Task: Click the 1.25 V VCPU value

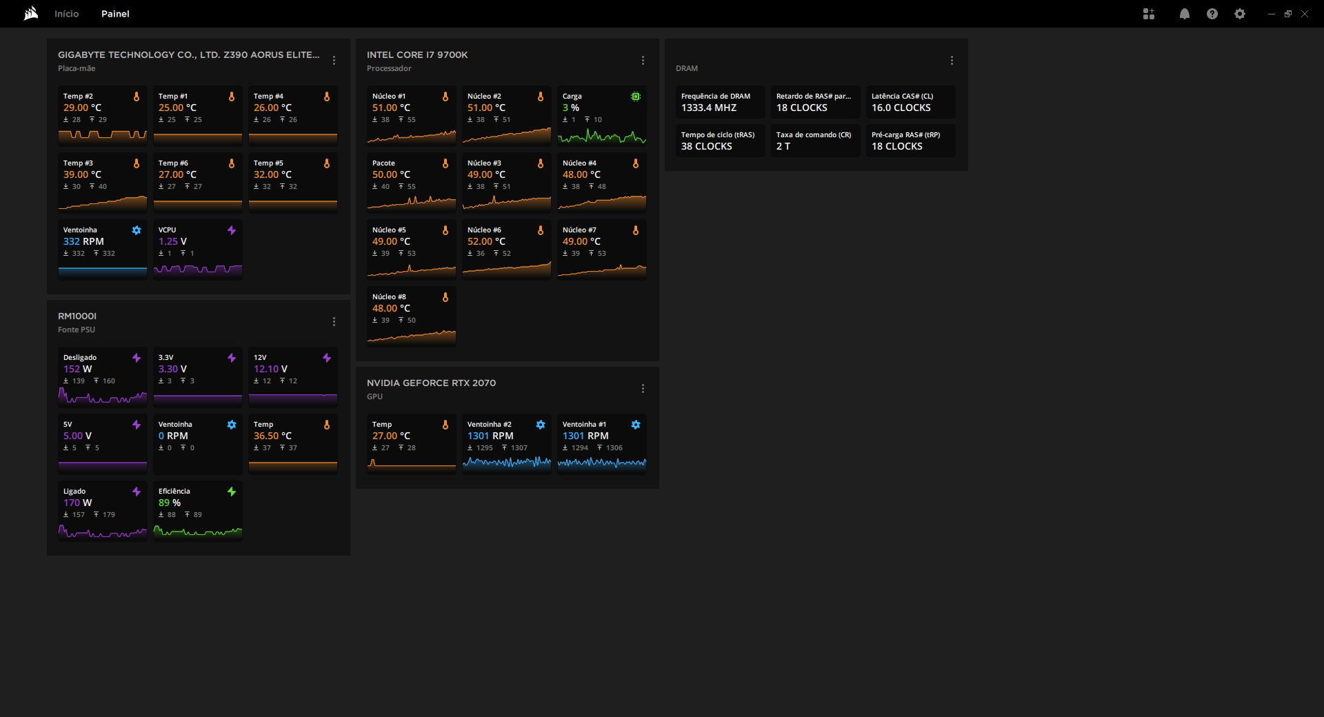Action: 172,241
